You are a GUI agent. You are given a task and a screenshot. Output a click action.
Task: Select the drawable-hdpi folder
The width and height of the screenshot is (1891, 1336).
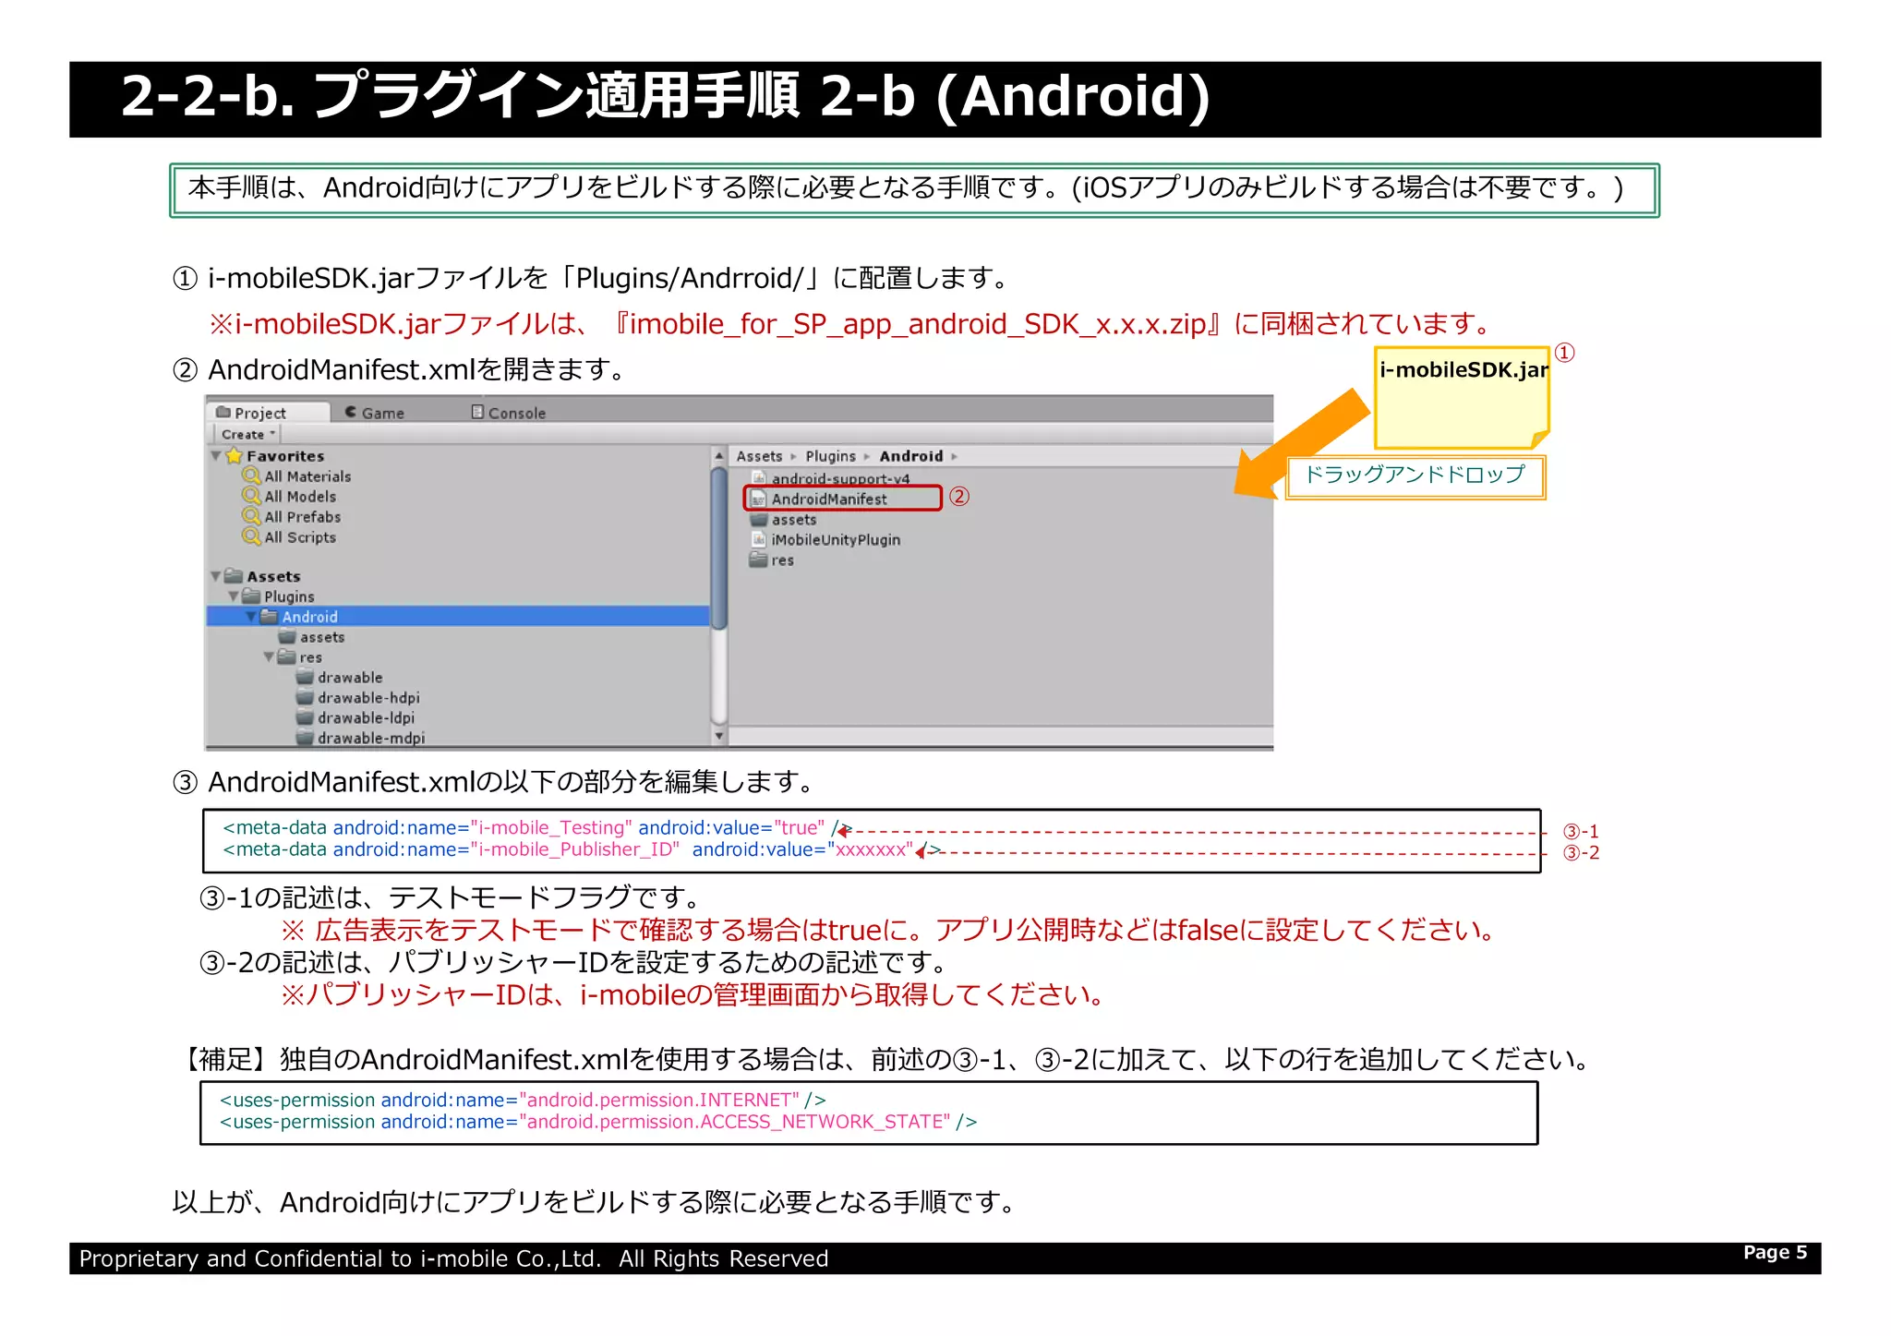click(368, 698)
